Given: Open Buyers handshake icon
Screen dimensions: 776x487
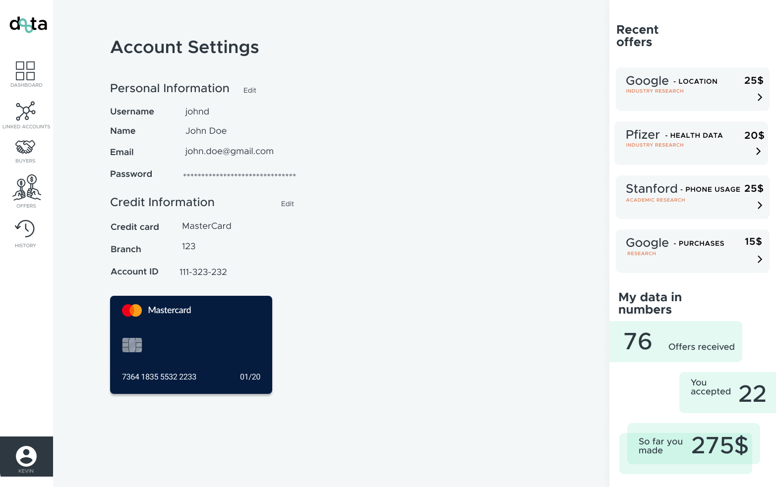Looking at the screenshot, I should click(x=25, y=147).
